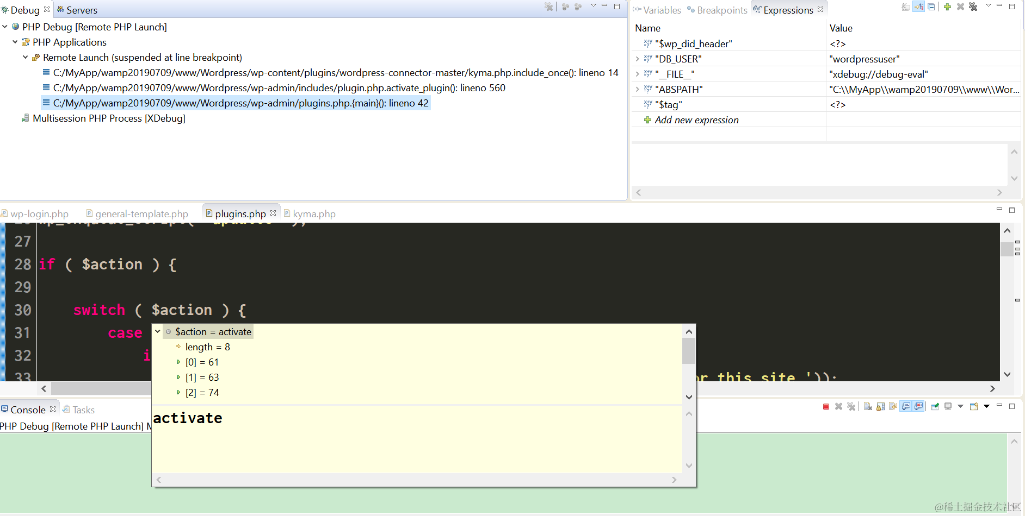Expand the "ABSPATH" expression
The height and width of the screenshot is (516, 1025).
[x=638, y=89]
